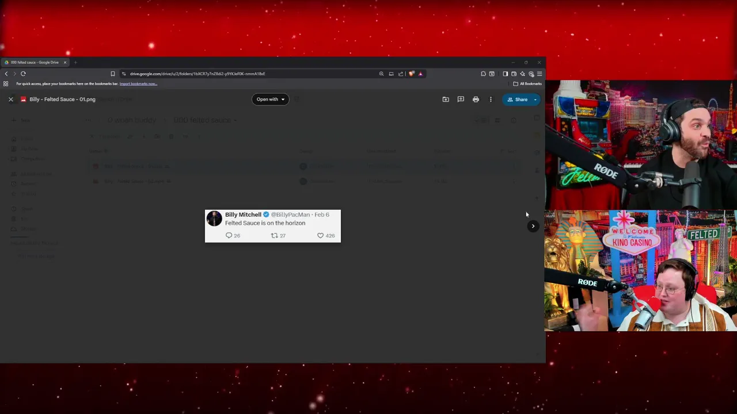
Task: Open the Brave wallet icon
Action: [x=514, y=74]
